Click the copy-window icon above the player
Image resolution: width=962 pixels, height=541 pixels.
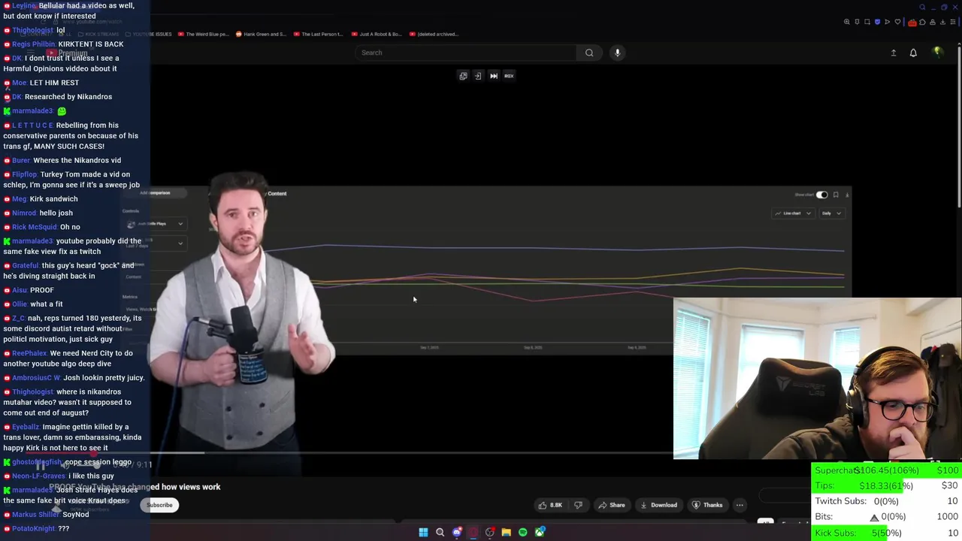point(463,76)
